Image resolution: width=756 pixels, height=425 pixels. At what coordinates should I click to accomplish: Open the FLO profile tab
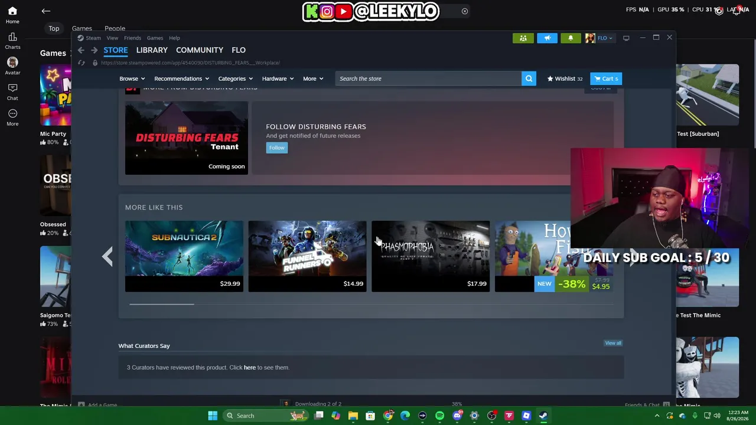tap(239, 50)
